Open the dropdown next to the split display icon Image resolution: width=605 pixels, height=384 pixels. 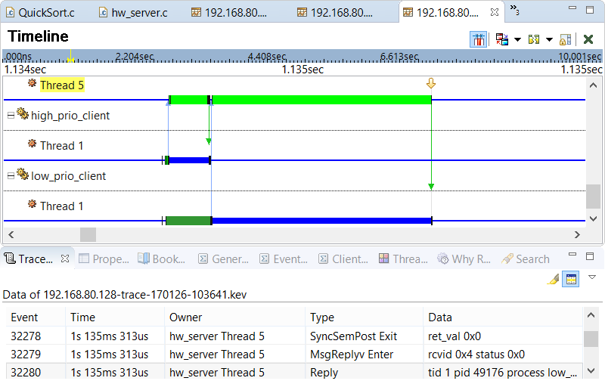coord(549,39)
